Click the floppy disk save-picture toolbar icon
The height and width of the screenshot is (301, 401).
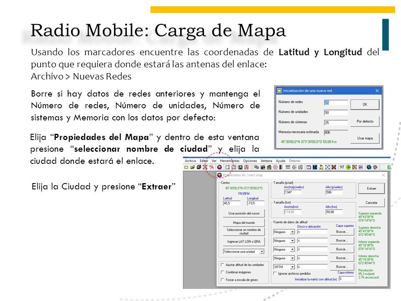point(240,167)
